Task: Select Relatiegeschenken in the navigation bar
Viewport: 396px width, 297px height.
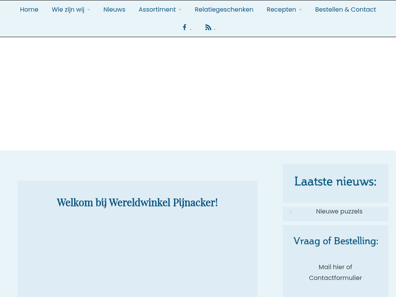Action: click(x=224, y=10)
